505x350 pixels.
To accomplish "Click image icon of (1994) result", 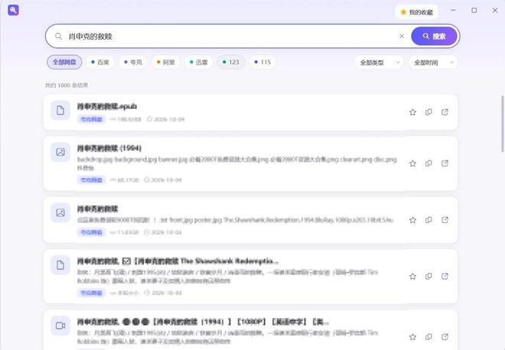I will [60, 152].
